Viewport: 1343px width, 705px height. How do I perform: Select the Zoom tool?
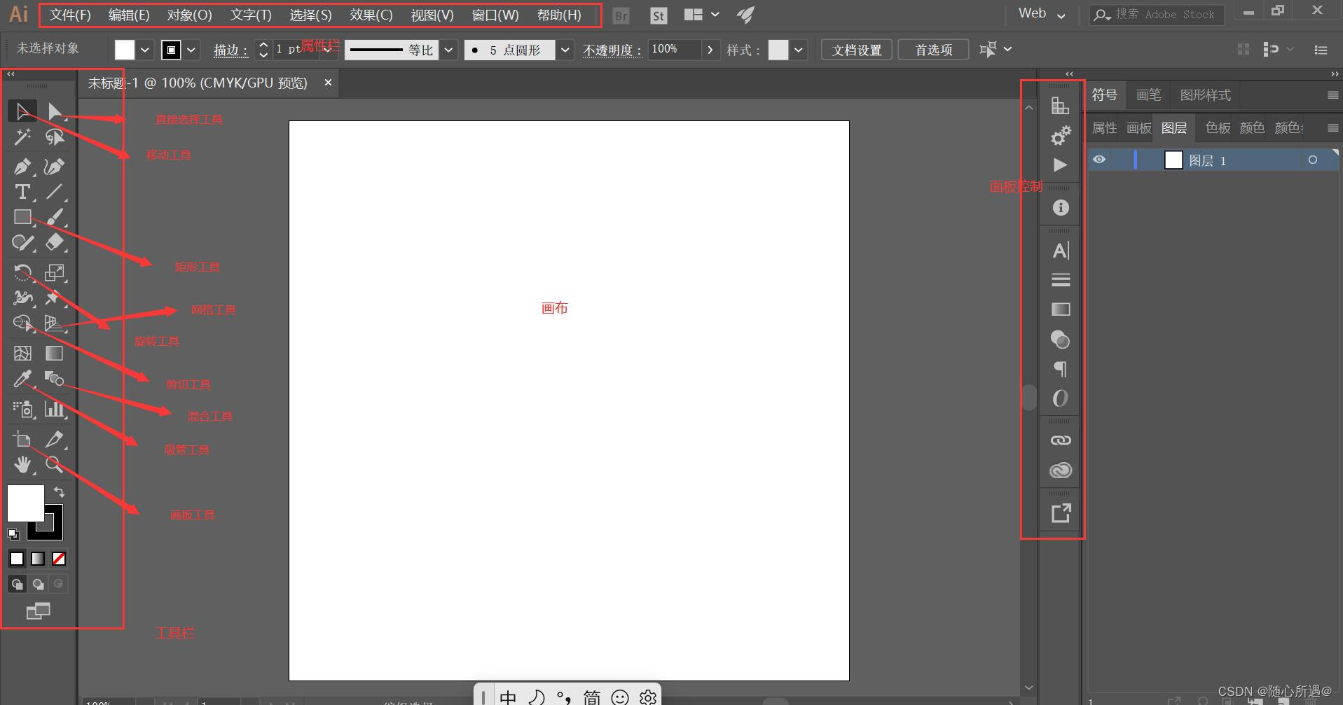55,464
